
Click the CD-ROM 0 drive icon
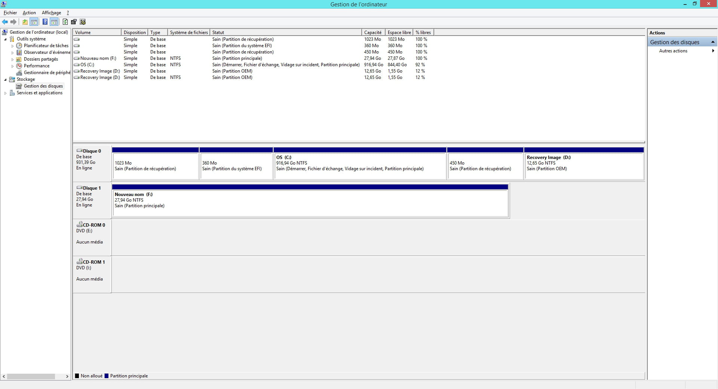tap(80, 224)
